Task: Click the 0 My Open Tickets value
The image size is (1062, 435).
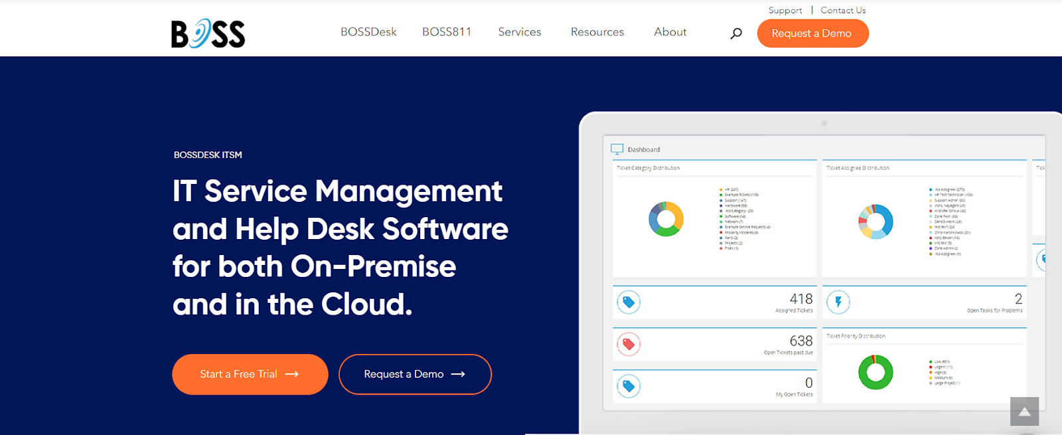Action: [809, 383]
